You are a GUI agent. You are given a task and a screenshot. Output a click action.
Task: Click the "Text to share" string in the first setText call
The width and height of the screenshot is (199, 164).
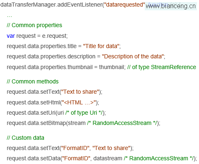coord(81,92)
